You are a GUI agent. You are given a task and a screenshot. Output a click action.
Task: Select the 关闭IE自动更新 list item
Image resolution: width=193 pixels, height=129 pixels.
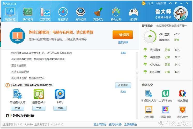(x=20, y=72)
